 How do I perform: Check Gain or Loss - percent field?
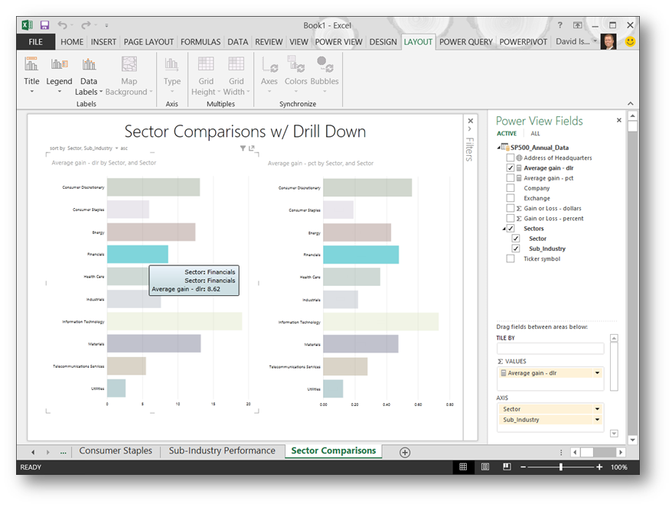click(x=511, y=219)
